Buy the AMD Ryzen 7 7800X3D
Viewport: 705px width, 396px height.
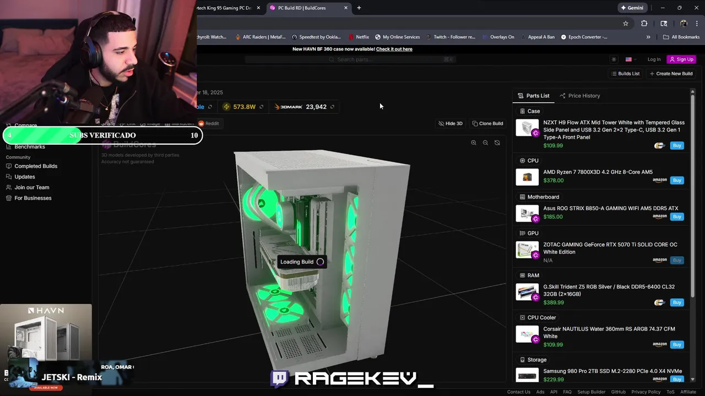point(677,180)
